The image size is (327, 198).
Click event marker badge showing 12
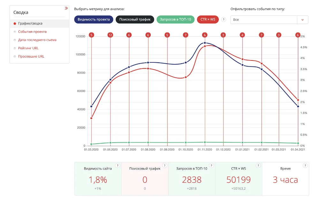point(110,35)
